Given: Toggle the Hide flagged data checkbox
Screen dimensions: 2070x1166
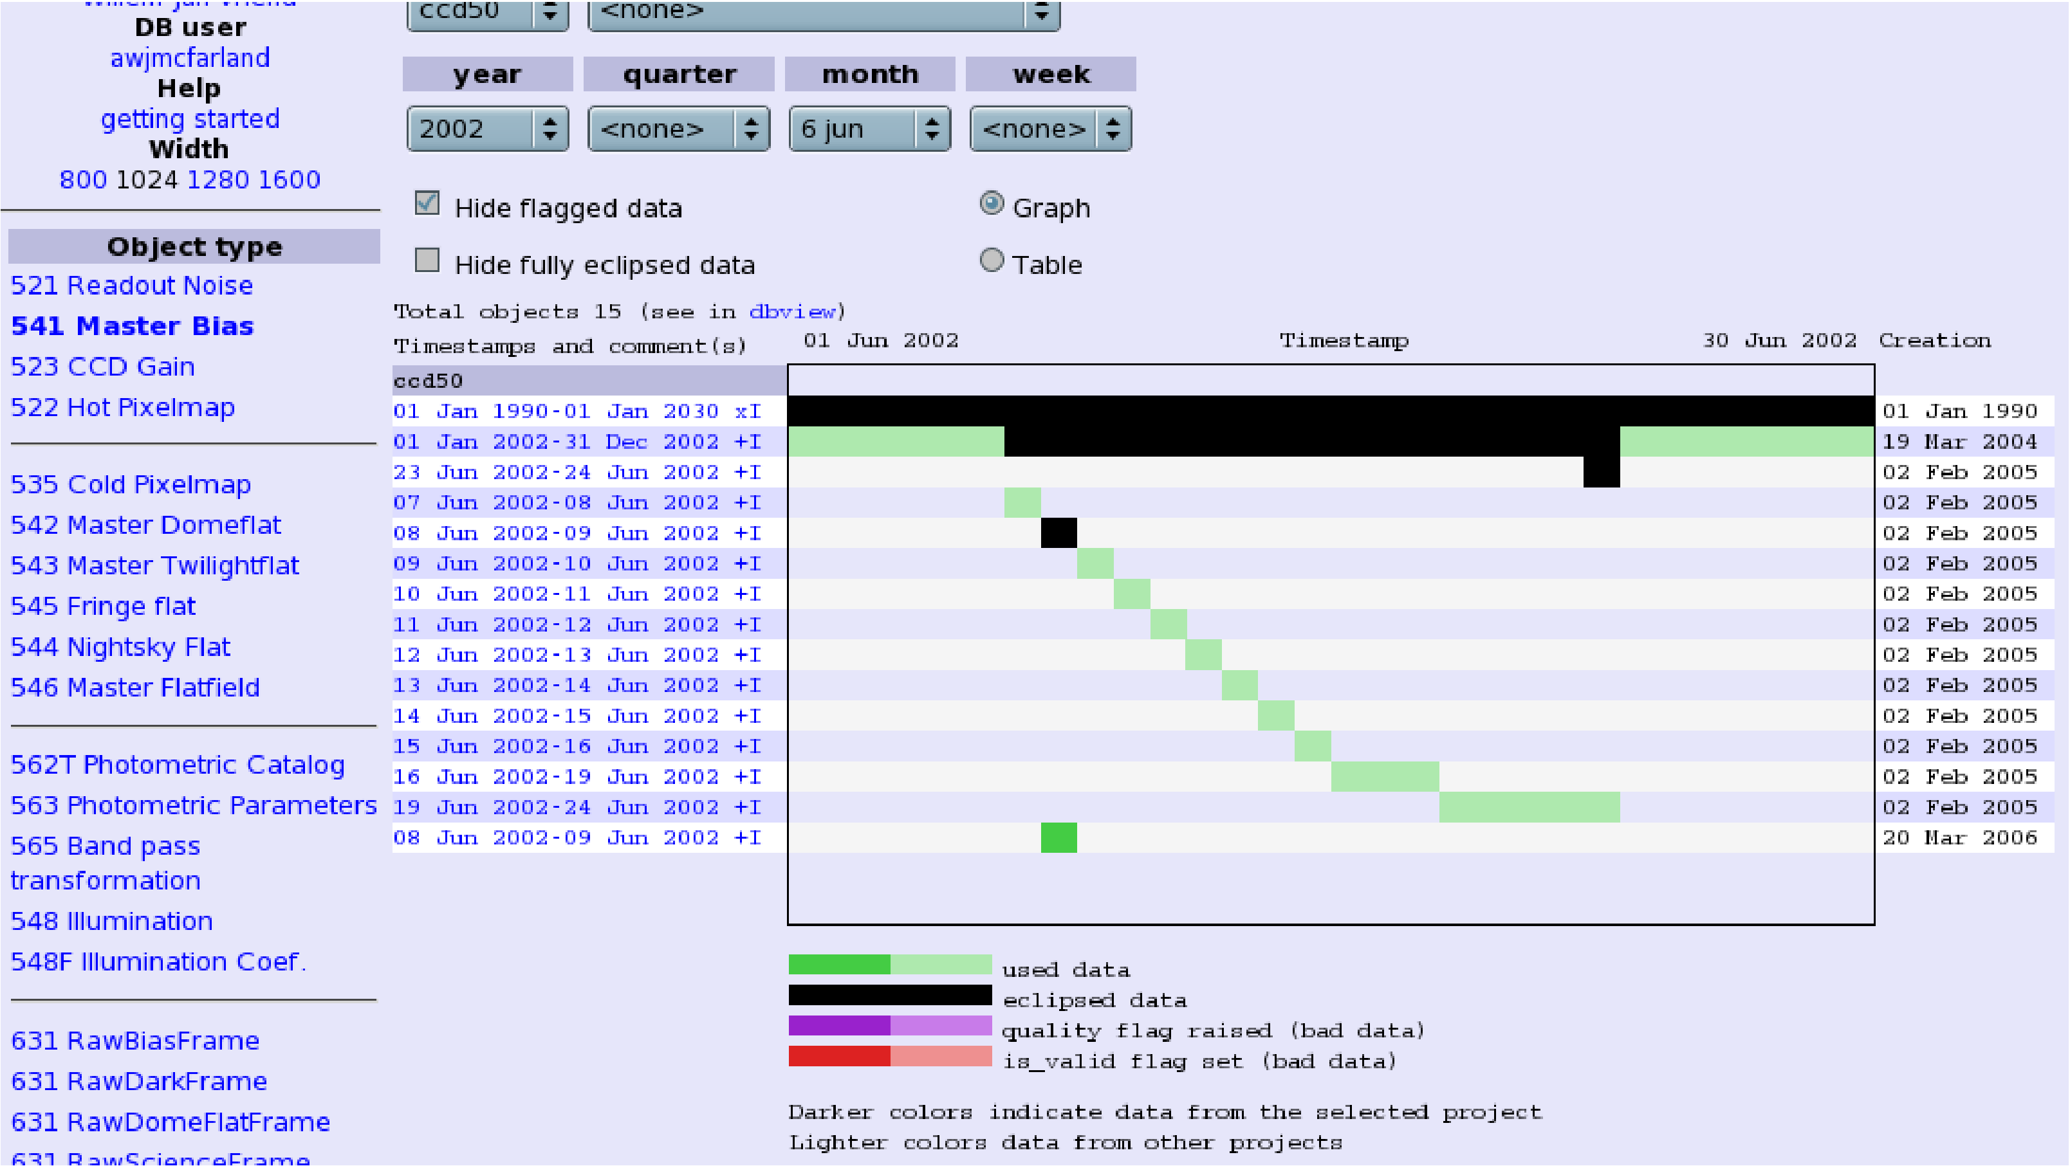Looking at the screenshot, I should tap(427, 203).
